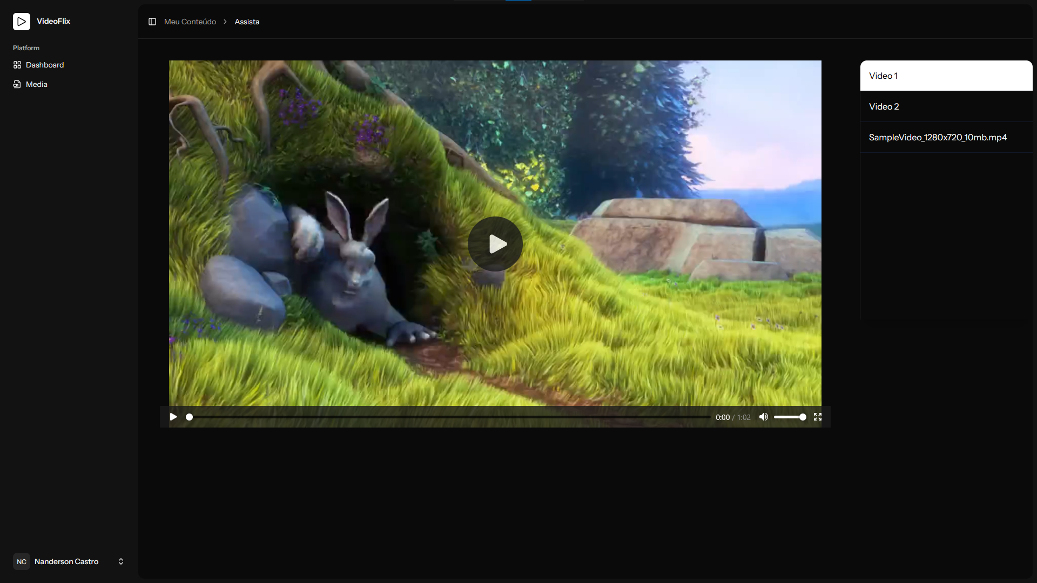Adjust the volume slider
The image size is (1037, 583).
coord(790,417)
